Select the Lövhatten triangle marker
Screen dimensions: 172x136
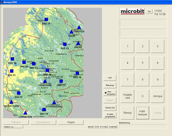click(25, 113)
